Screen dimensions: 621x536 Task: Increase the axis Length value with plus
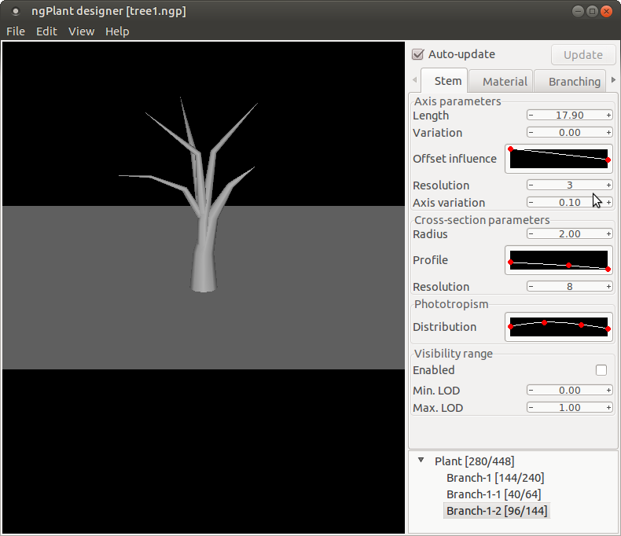(x=608, y=116)
